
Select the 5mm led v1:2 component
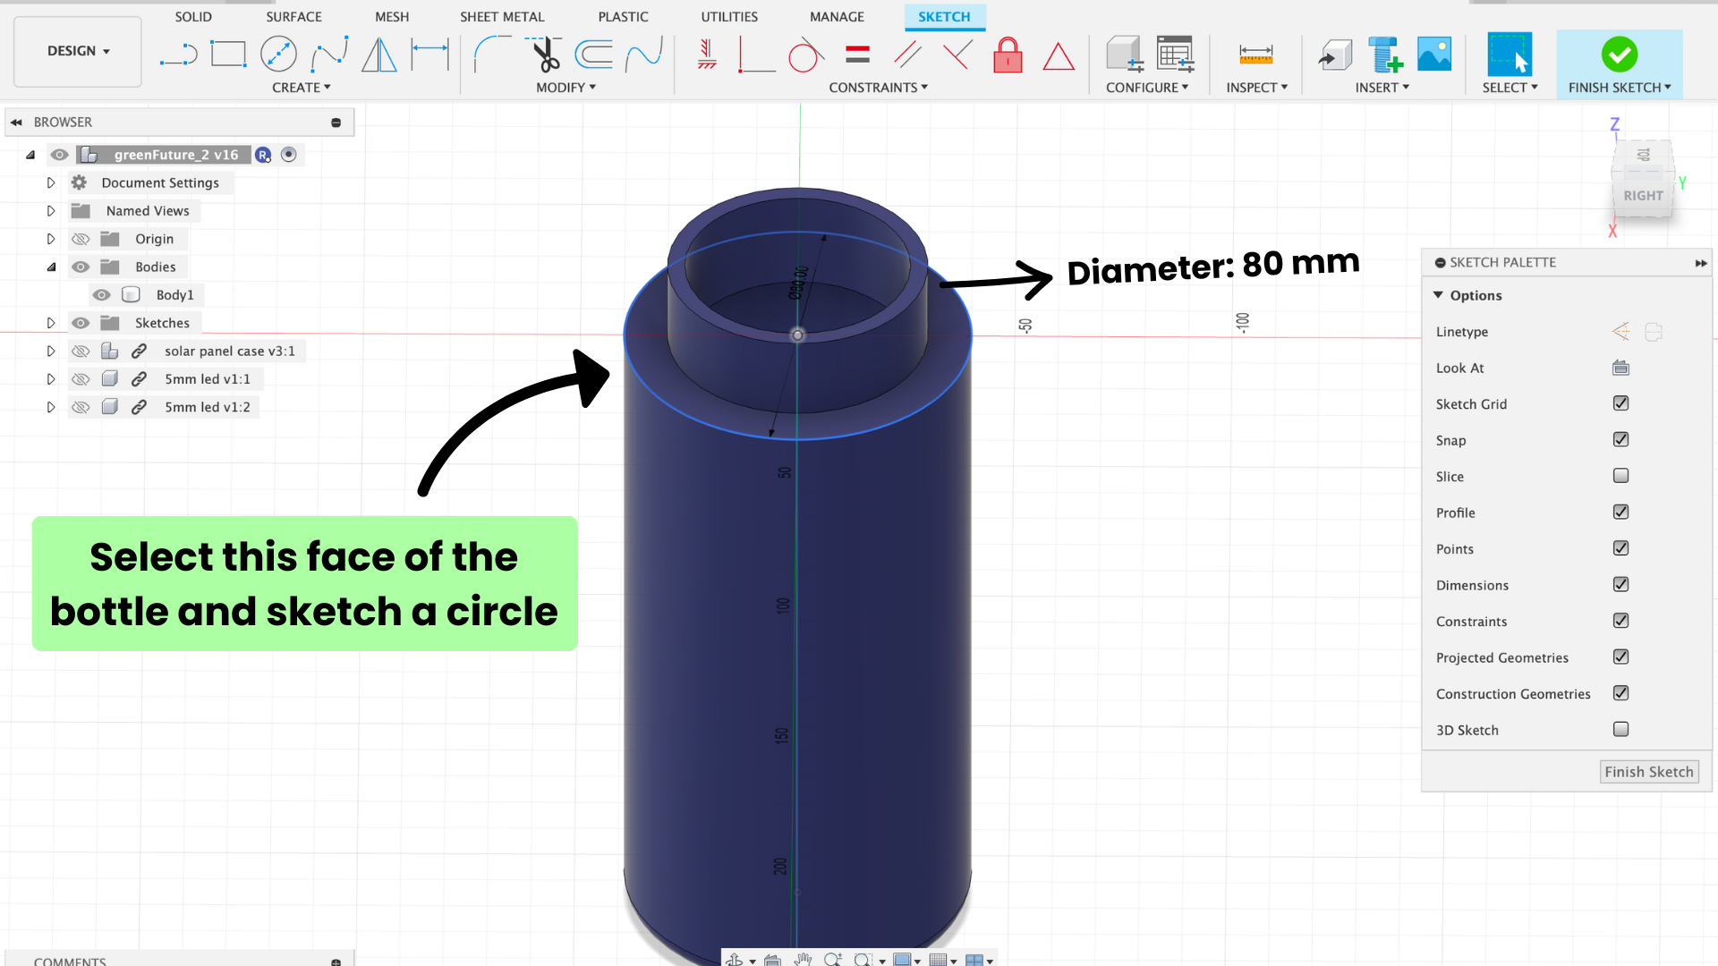(207, 407)
